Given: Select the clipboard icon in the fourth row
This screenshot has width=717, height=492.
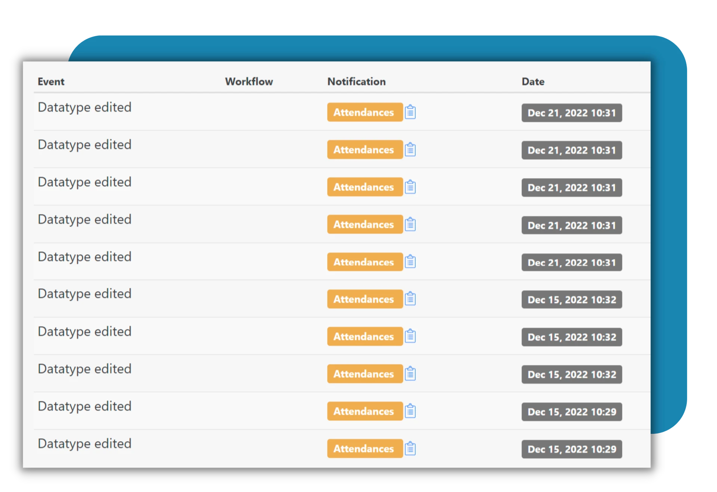Looking at the screenshot, I should (411, 224).
